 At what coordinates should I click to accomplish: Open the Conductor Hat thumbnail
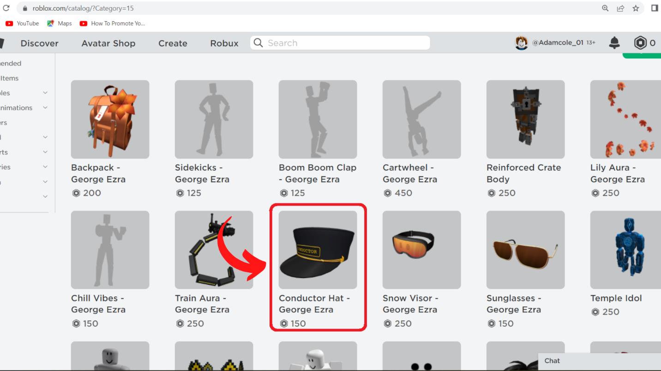tap(318, 250)
